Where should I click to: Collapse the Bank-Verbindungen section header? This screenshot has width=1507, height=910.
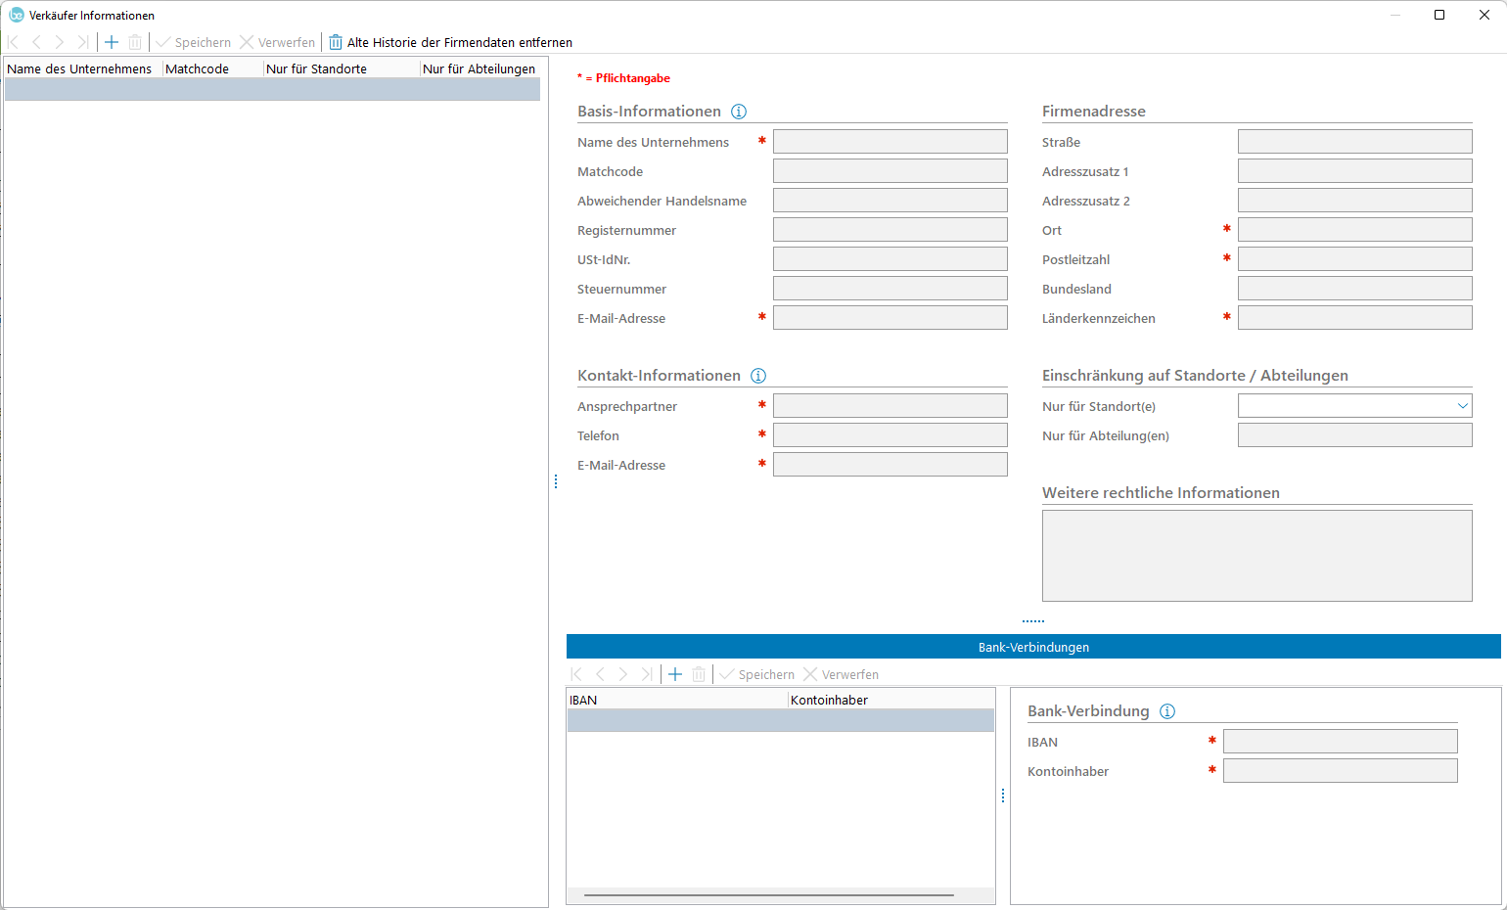1033,647
